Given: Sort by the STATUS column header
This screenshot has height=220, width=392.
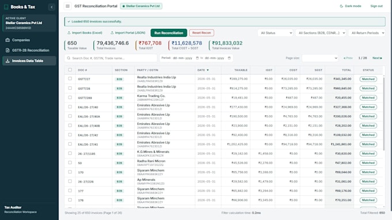Looking at the screenshot, I should [368, 70].
